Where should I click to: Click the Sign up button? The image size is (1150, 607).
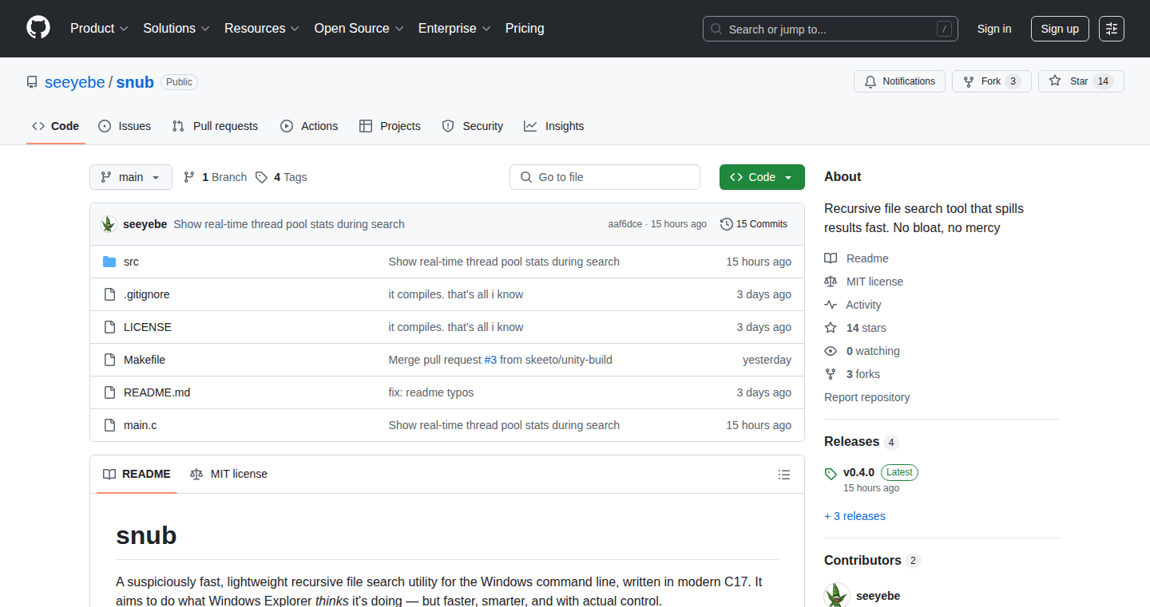(x=1060, y=29)
